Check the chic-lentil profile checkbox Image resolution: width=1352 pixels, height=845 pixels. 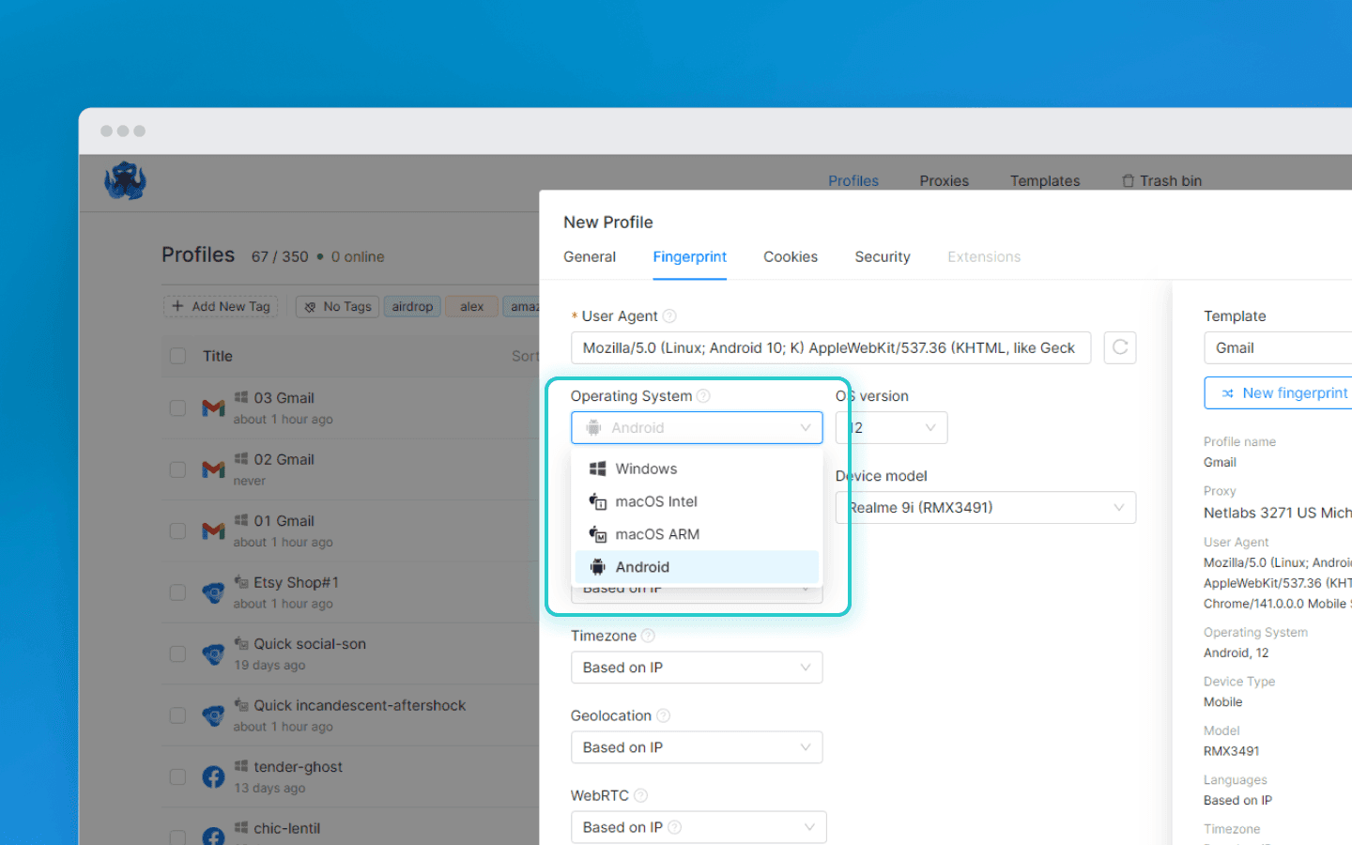[177, 837]
